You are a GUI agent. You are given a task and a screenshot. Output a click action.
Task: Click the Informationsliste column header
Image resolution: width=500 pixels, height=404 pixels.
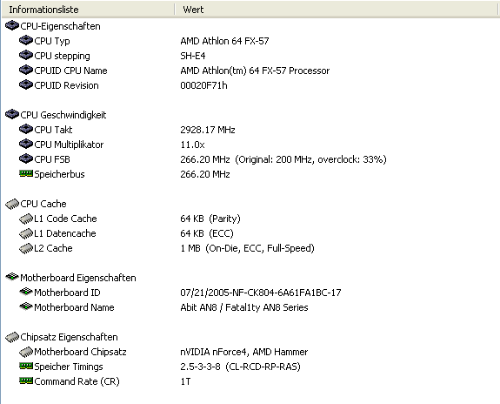(x=88, y=10)
